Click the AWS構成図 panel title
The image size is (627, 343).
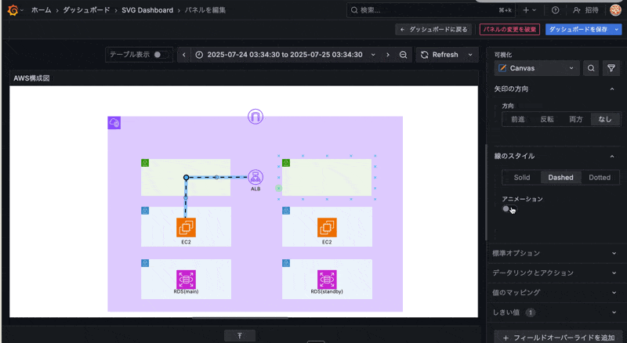point(31,78)
